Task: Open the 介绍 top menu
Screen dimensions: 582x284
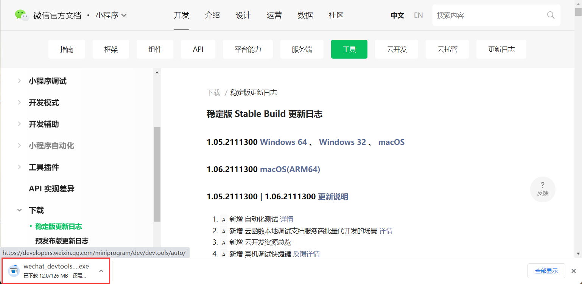Action: (x=212, y=15)
